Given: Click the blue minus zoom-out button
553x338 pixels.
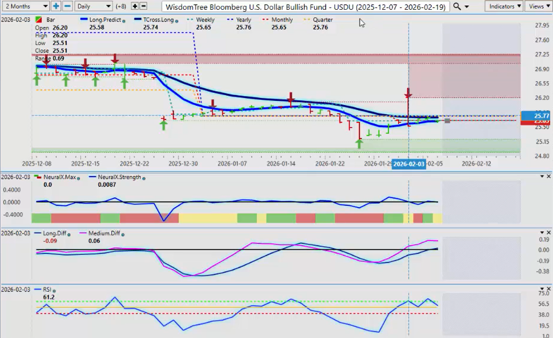Looking at the screenshot, I should [x=67, y=6].
